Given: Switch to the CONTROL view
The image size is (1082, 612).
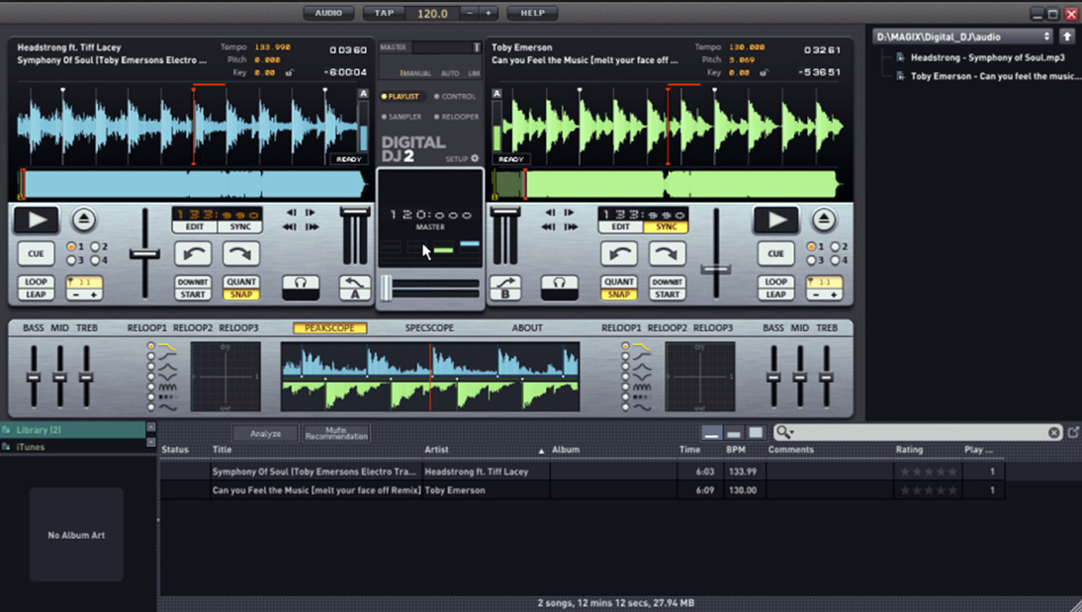Looking at the screenshot, I should click(x=455, y=97).
